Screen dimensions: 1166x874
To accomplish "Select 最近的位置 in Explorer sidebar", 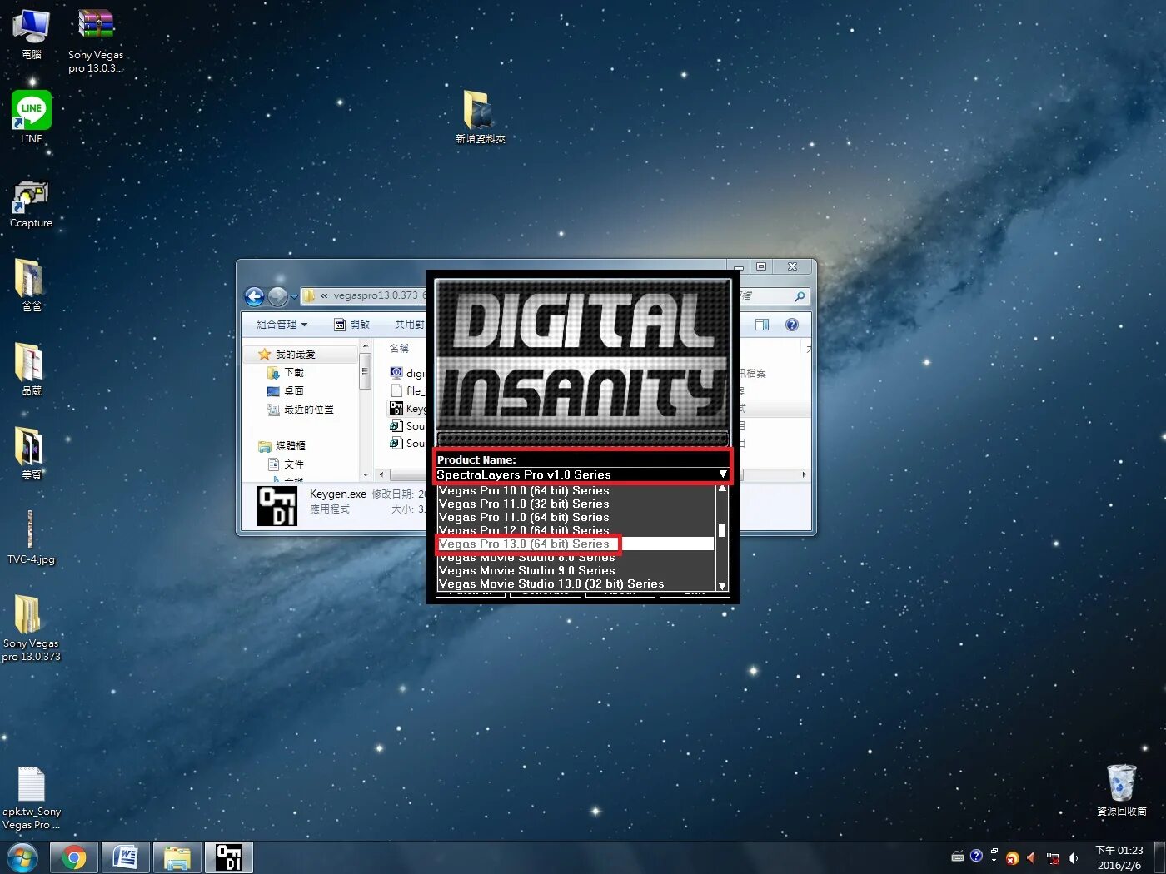I will point(300,409).
